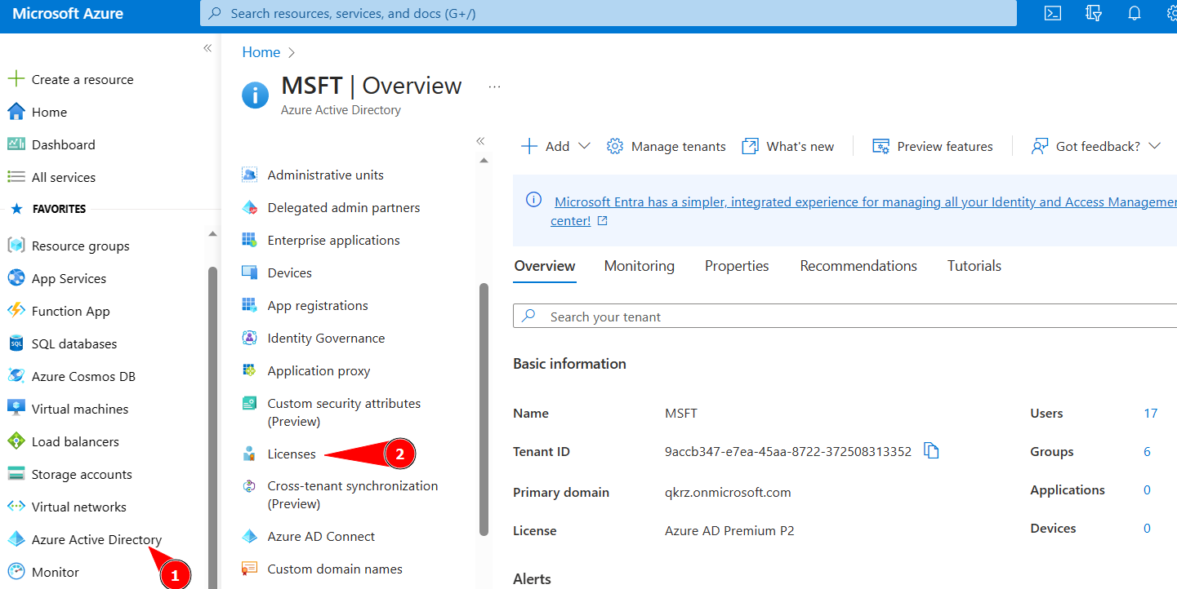1177x589 pixels.
Task: Click the Monitor gauge icon
Action: click(x=16, y=572)
